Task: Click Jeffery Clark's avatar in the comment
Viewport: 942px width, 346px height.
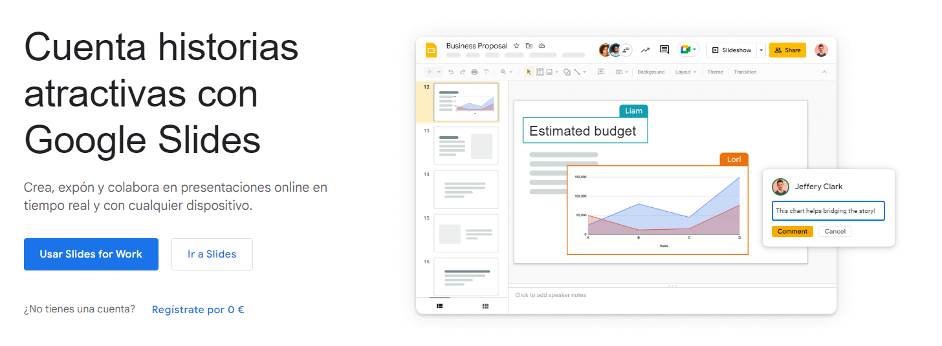Action: point(780,187)
